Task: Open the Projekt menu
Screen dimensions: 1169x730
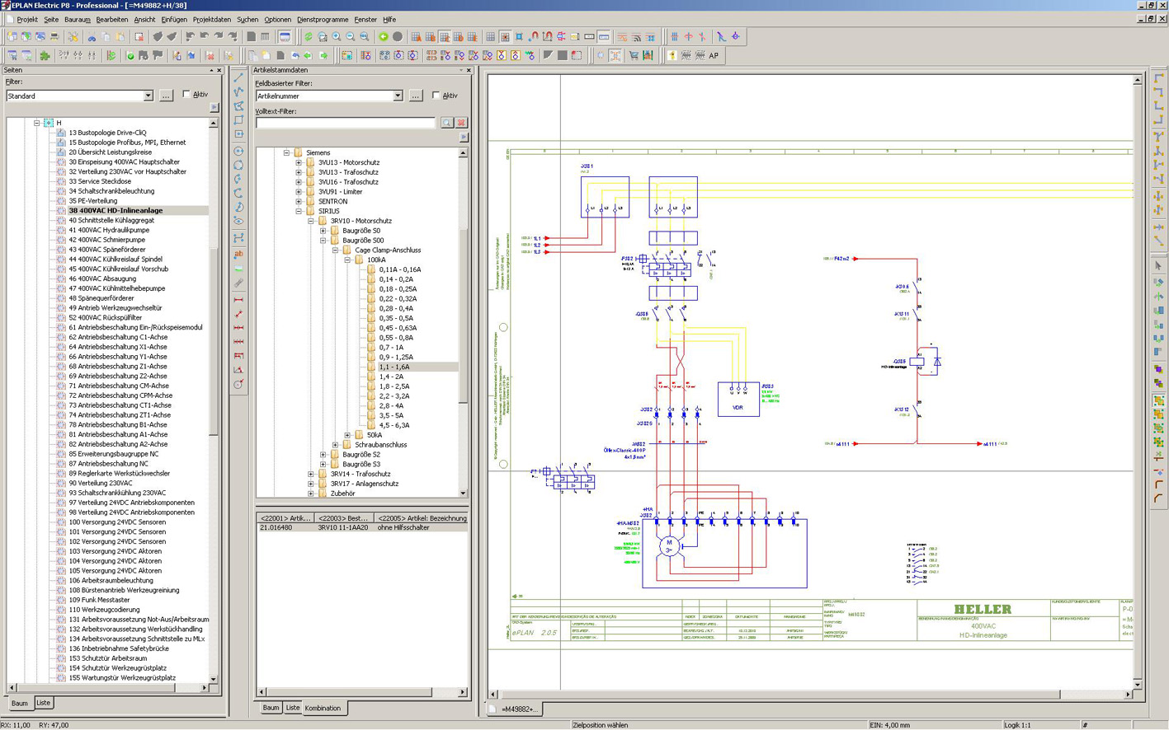Action: pos(27,19)
